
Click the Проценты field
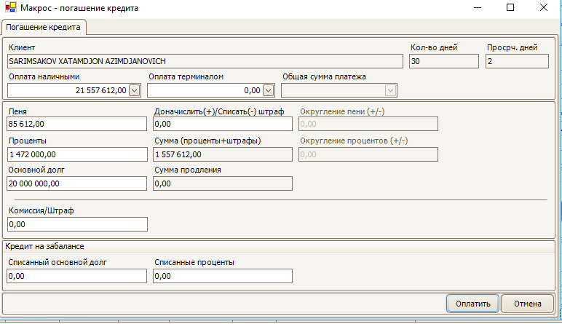point(77,154)
